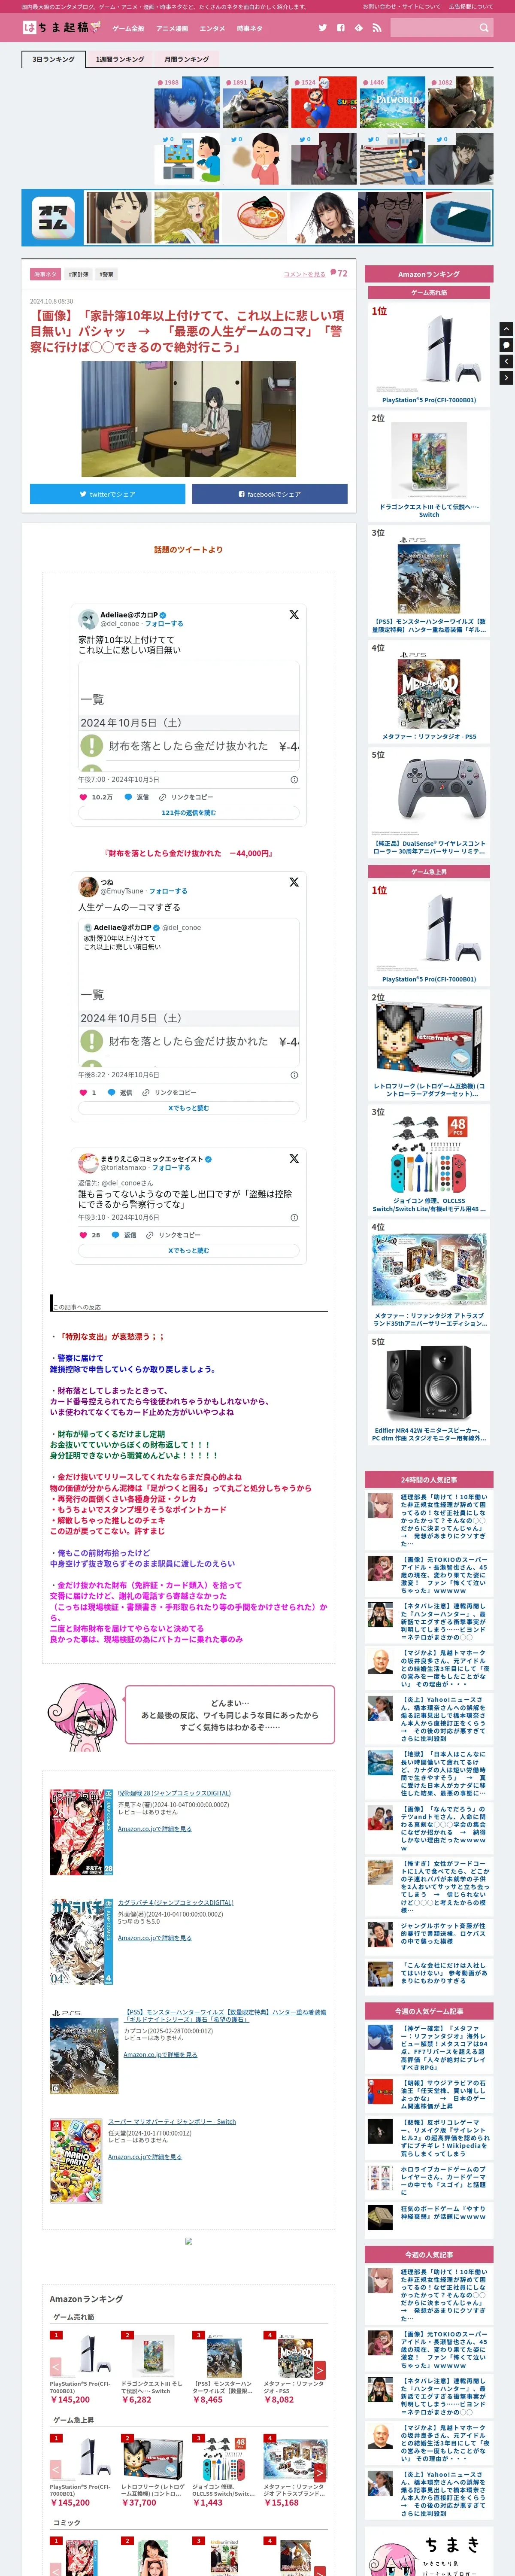Select the 月間ランキング tab
This screenshot has width=515, height=2576.
click(x=187, y=59)
